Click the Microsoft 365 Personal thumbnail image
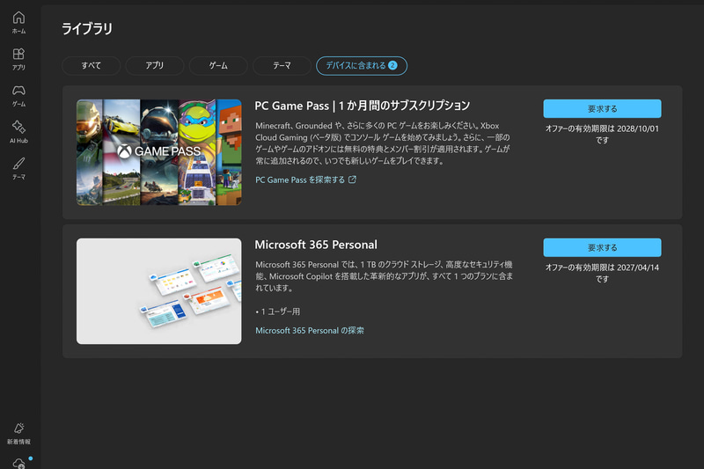 (159, 291)
